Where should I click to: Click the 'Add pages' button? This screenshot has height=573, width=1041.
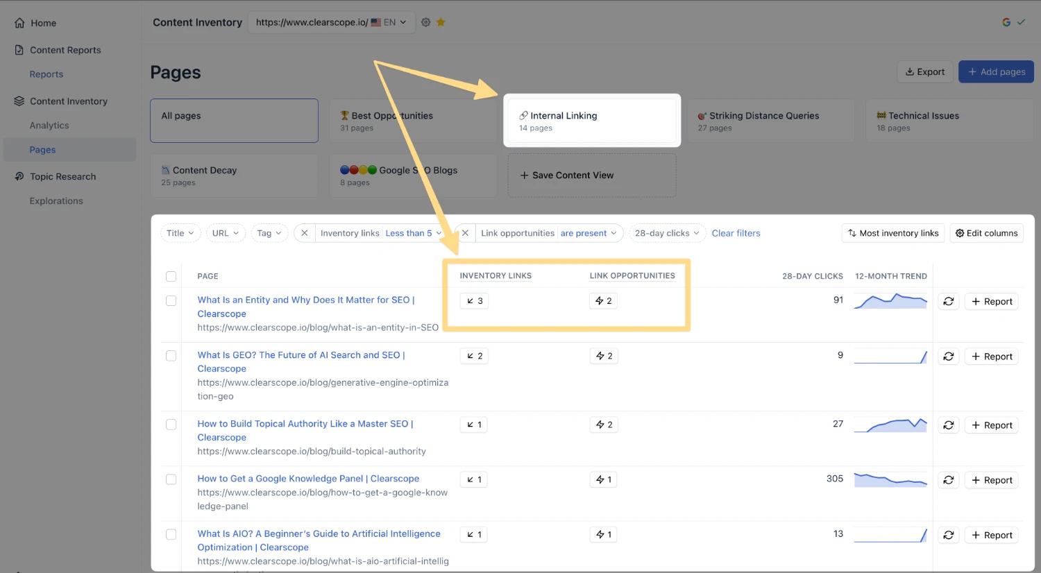point(996,71)
